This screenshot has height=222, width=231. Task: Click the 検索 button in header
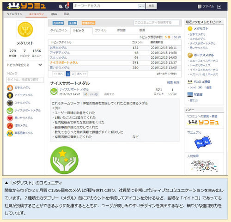pyautogui.click(x=151, y=6)
